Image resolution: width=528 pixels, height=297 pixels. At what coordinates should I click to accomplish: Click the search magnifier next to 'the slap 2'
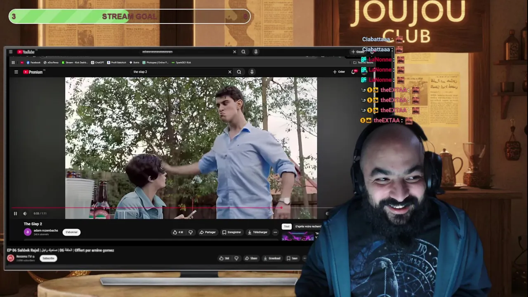coord(239,72)
